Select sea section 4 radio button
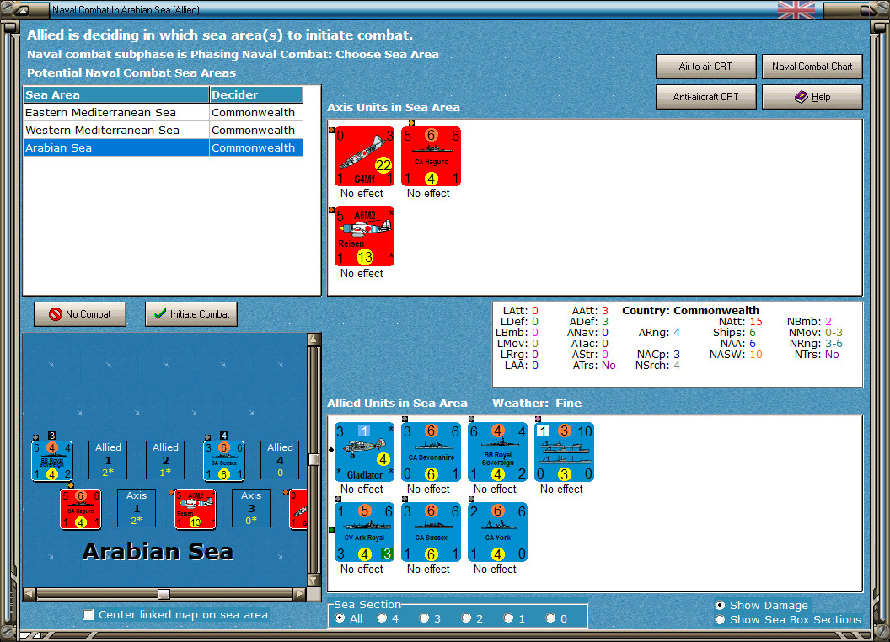The image size is (890, 642). (x=382, y=618)
